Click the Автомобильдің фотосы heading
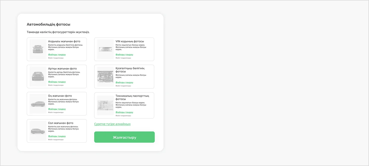Image resolution: width=369 pixels, height=166 pixels. click(49, 24)
